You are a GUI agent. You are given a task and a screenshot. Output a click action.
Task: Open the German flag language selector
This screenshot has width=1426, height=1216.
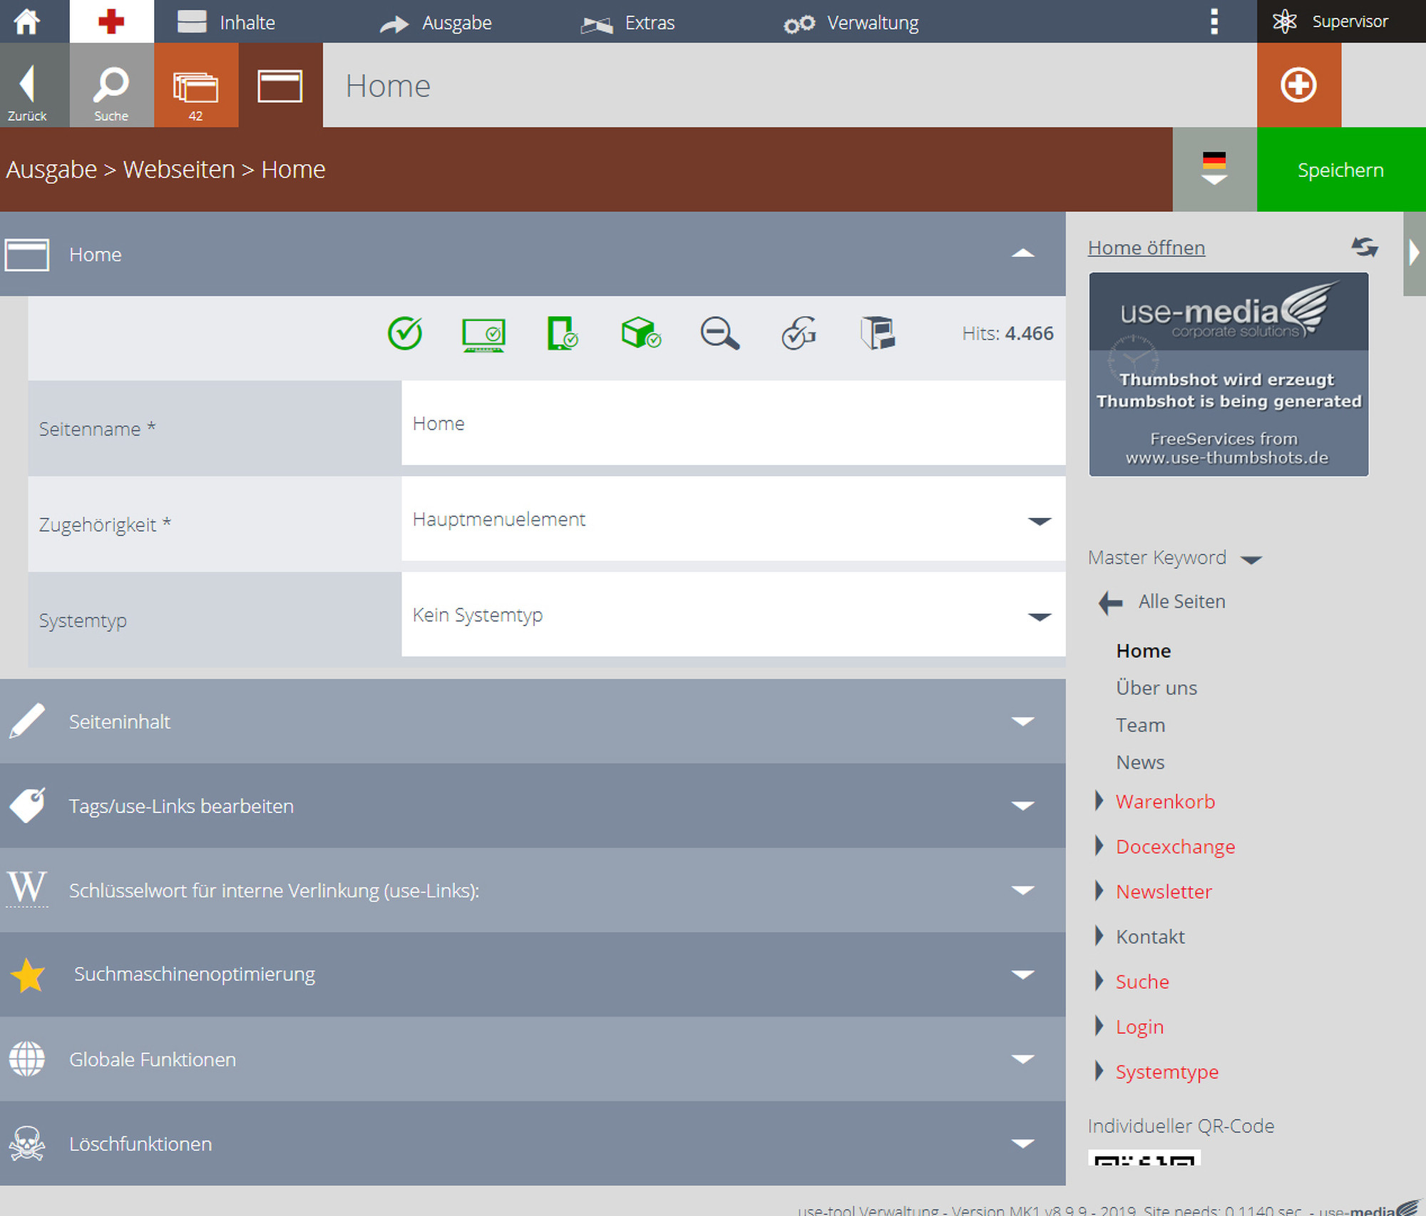coord(1214,170)
